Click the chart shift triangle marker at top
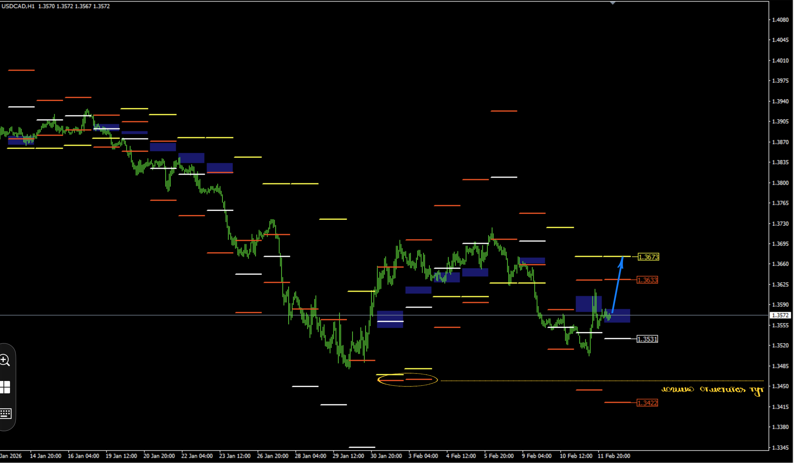Viewport: 794px width, 463px height. (x=613, y=3)
